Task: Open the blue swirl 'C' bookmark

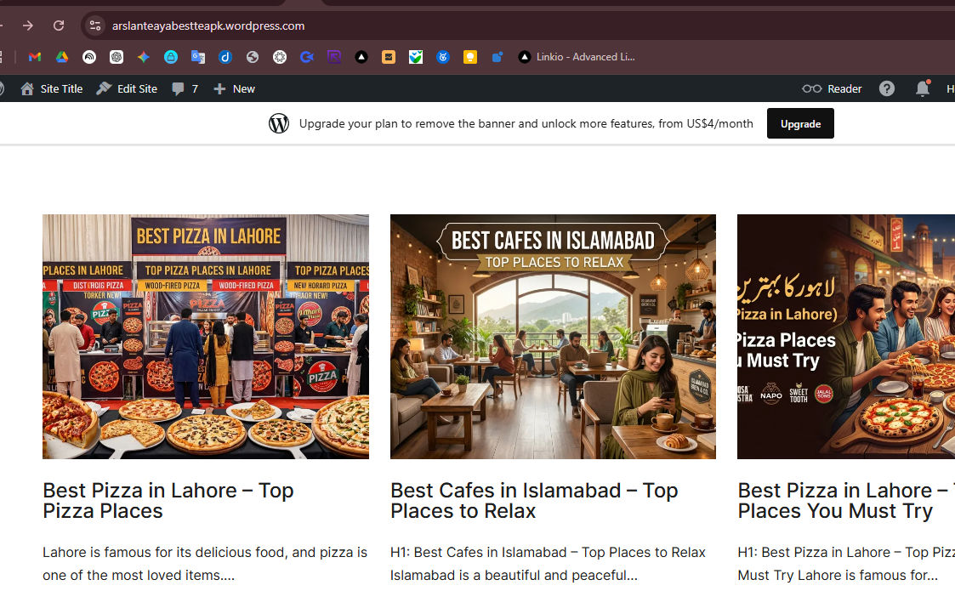Action: [x=307, y=57]
